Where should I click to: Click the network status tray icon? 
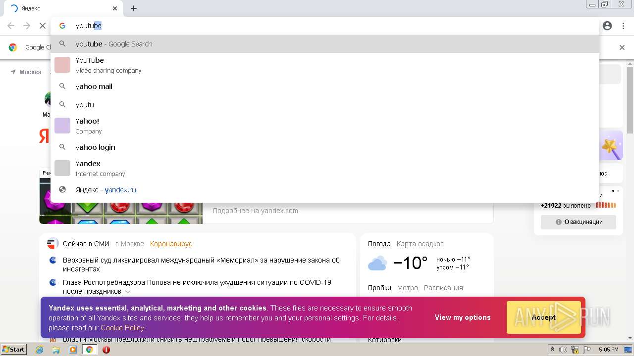[575, 350]
